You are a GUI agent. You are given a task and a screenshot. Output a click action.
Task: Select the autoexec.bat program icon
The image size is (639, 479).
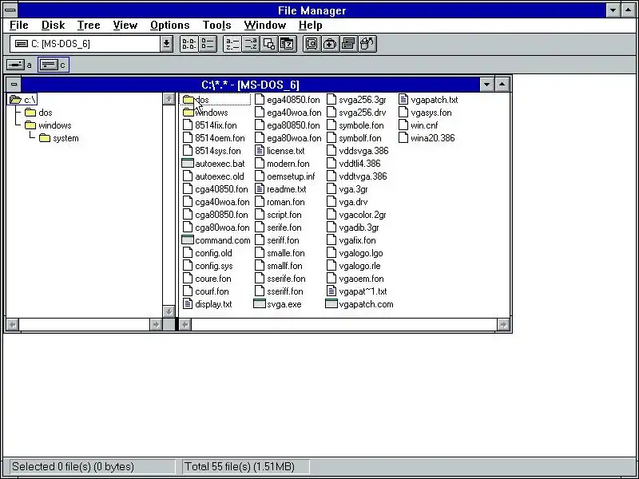pos(188,164)
